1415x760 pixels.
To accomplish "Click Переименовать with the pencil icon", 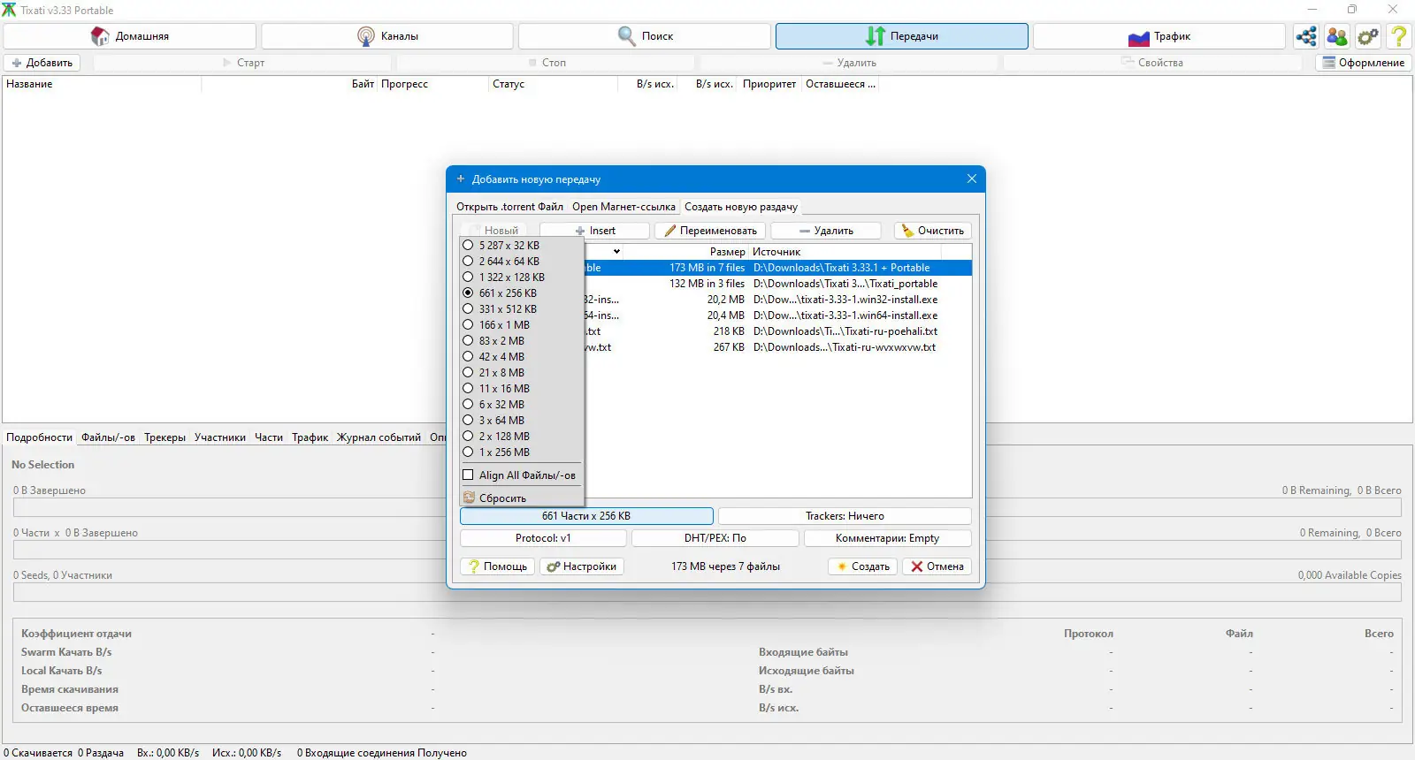I will [x=710, y=231].
